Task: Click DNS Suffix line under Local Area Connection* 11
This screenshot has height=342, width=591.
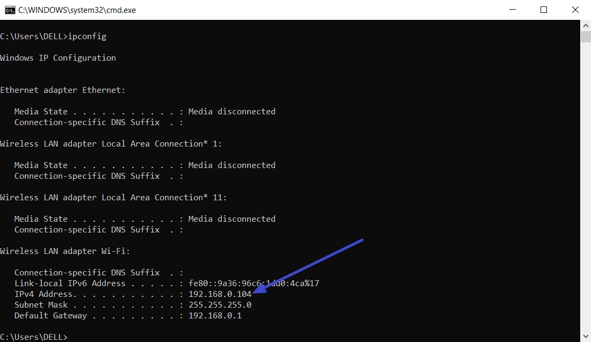Action: coord(99,230)
